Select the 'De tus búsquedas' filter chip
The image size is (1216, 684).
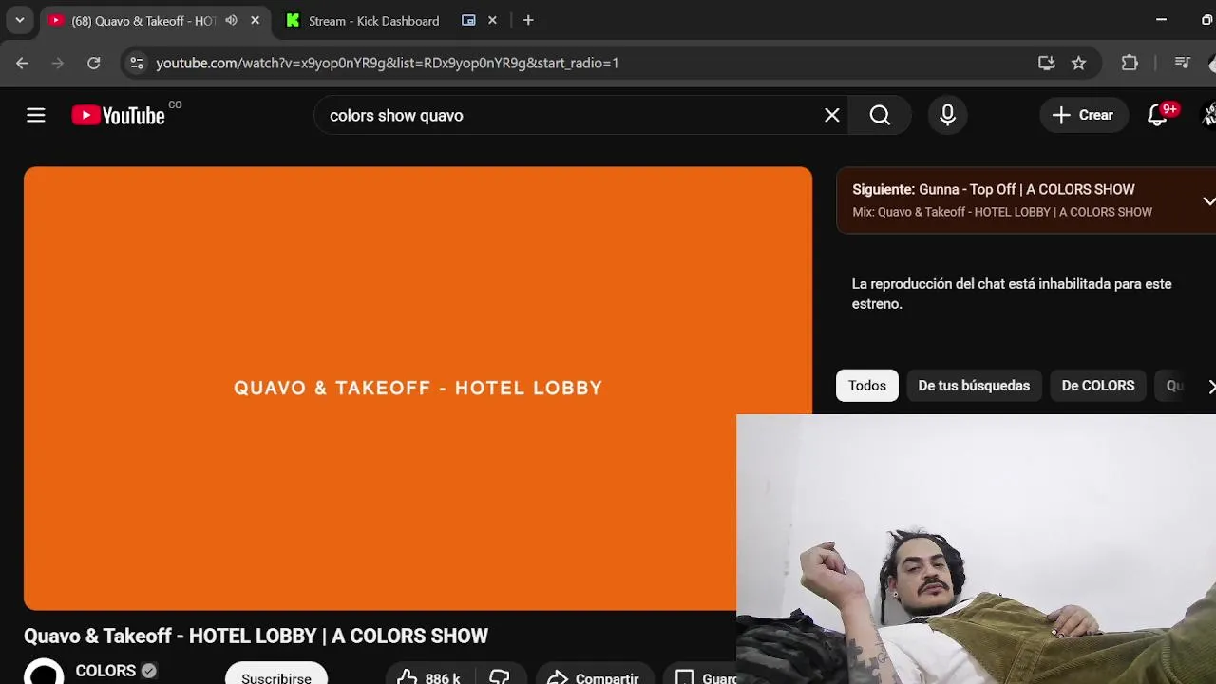[x=974, y=386]
